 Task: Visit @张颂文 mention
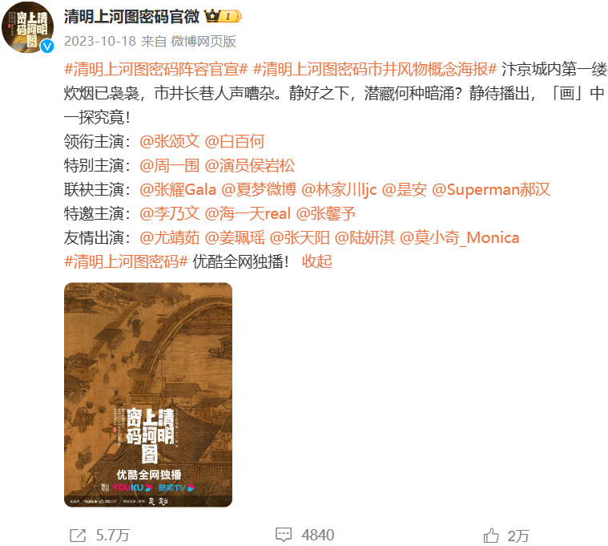170,141
